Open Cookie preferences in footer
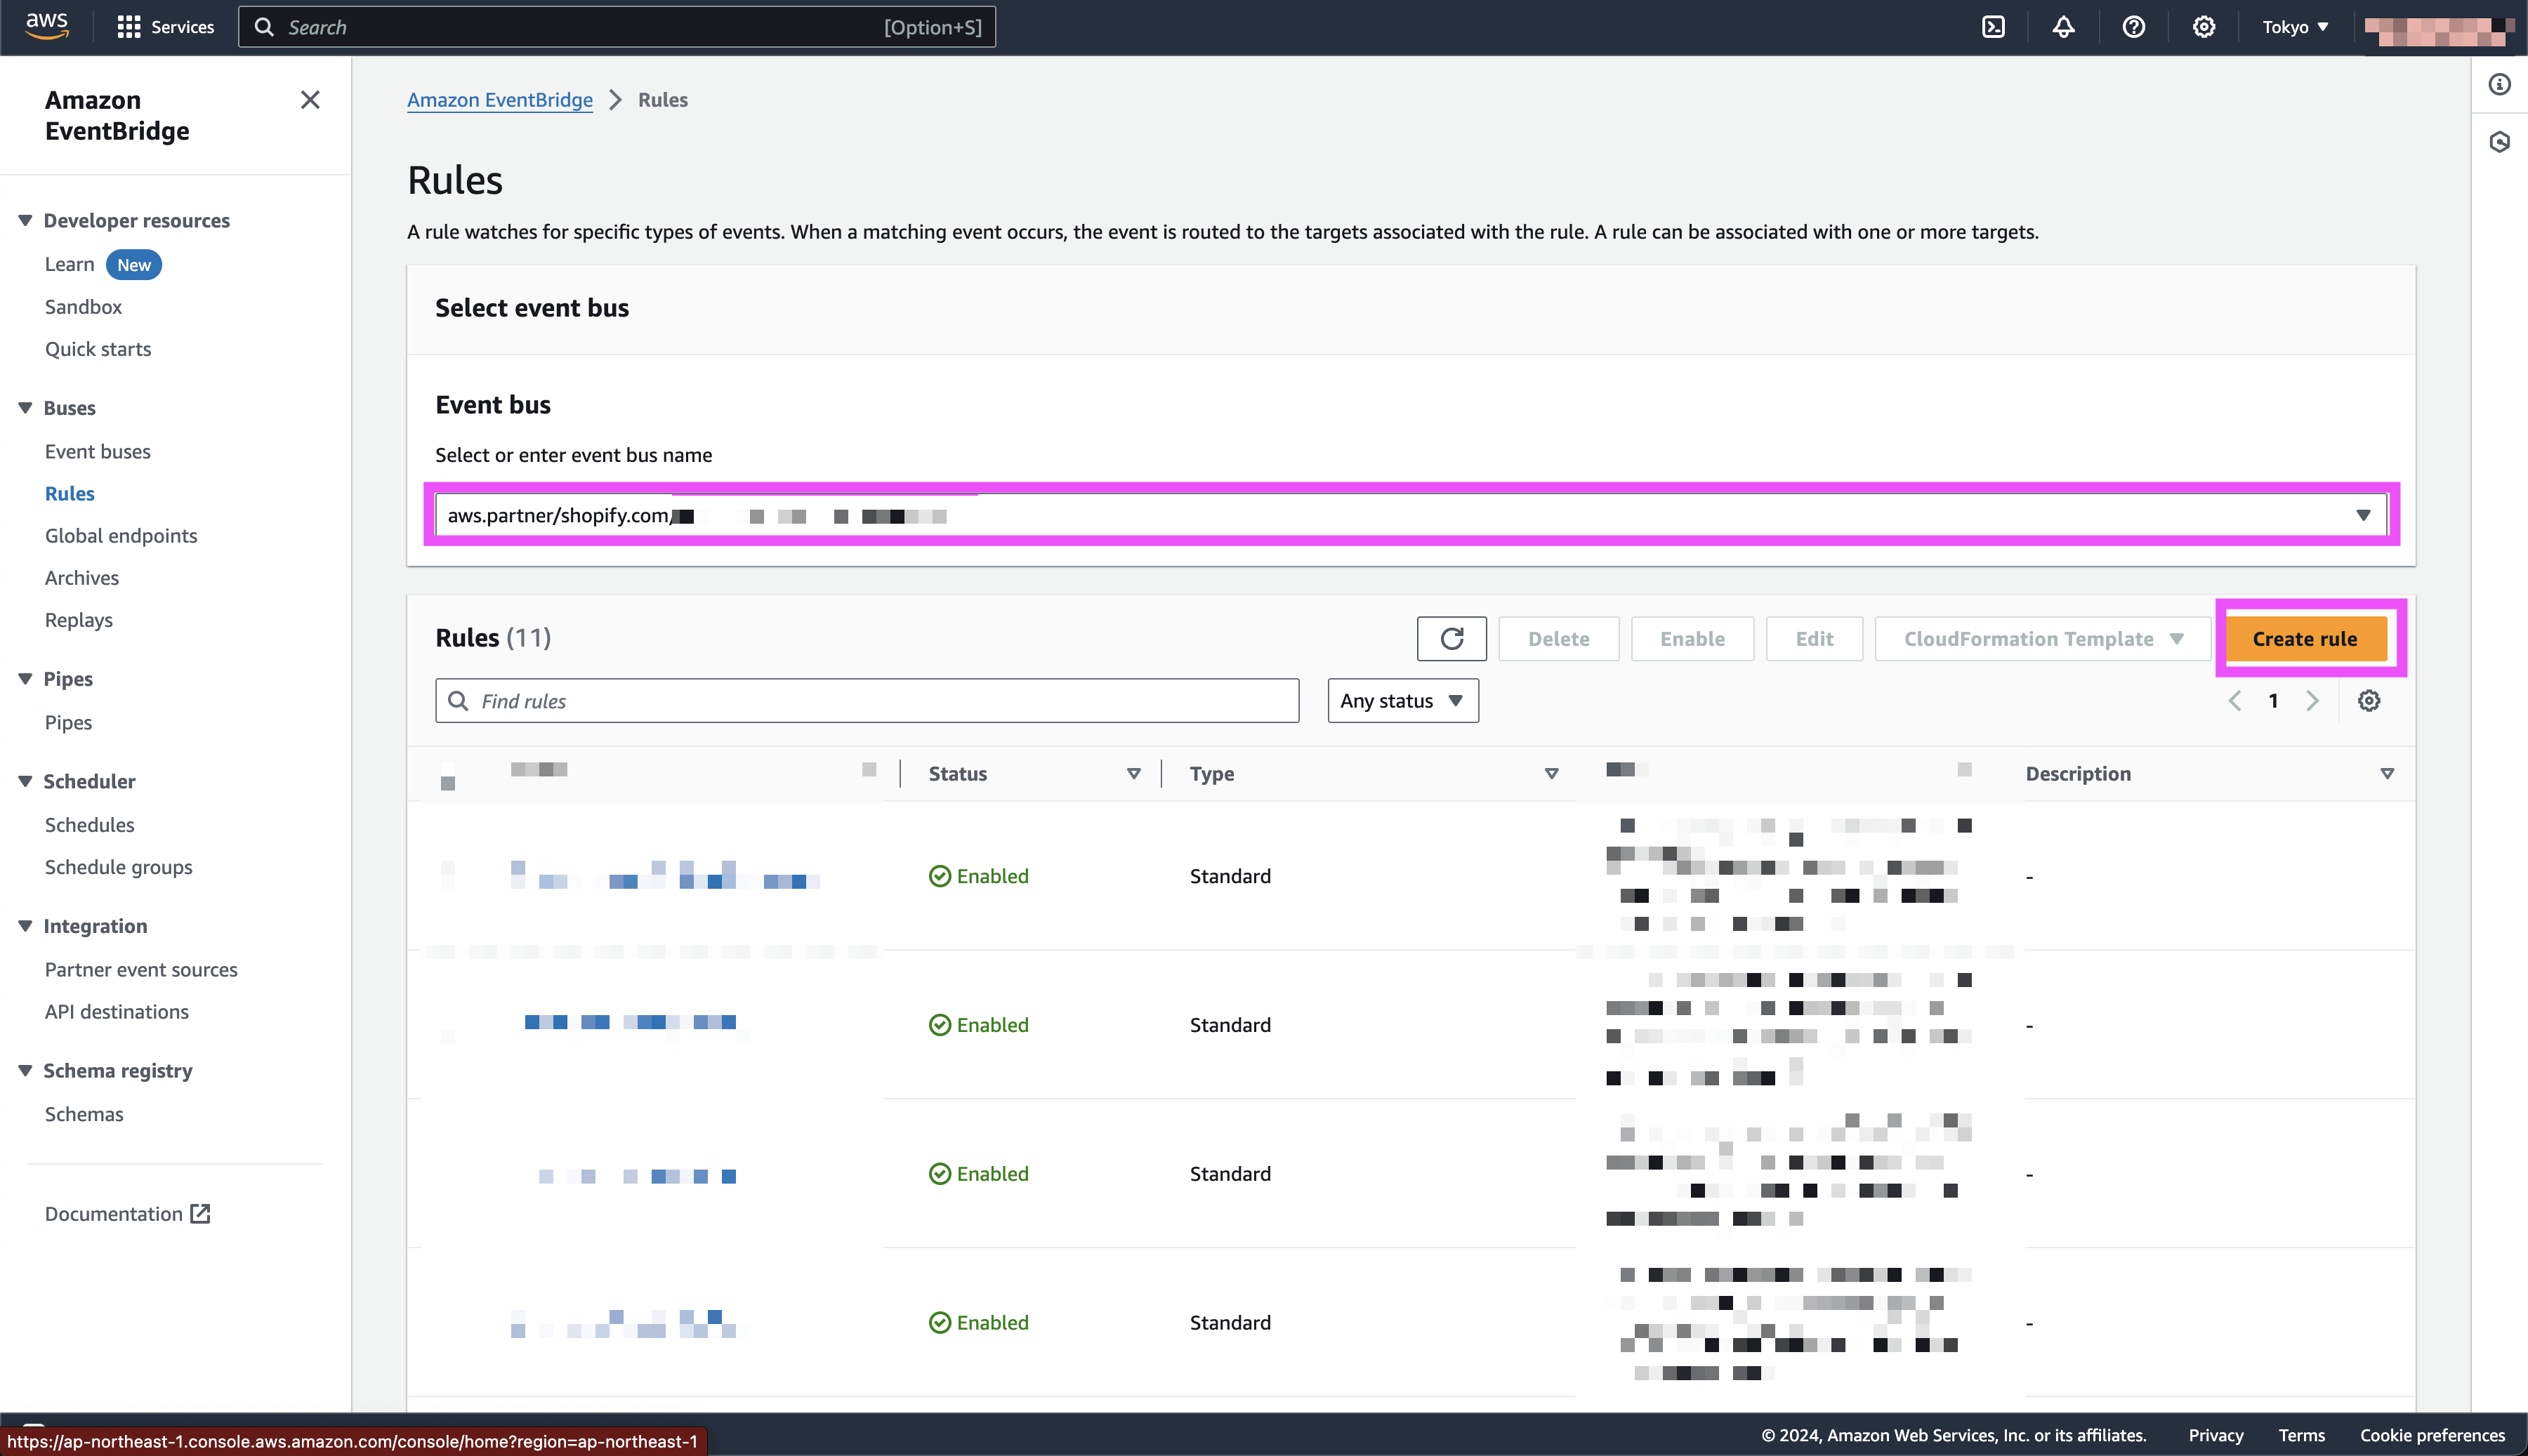This screenshot has height=1456, width=2528. click(x=2433, y=1435)
